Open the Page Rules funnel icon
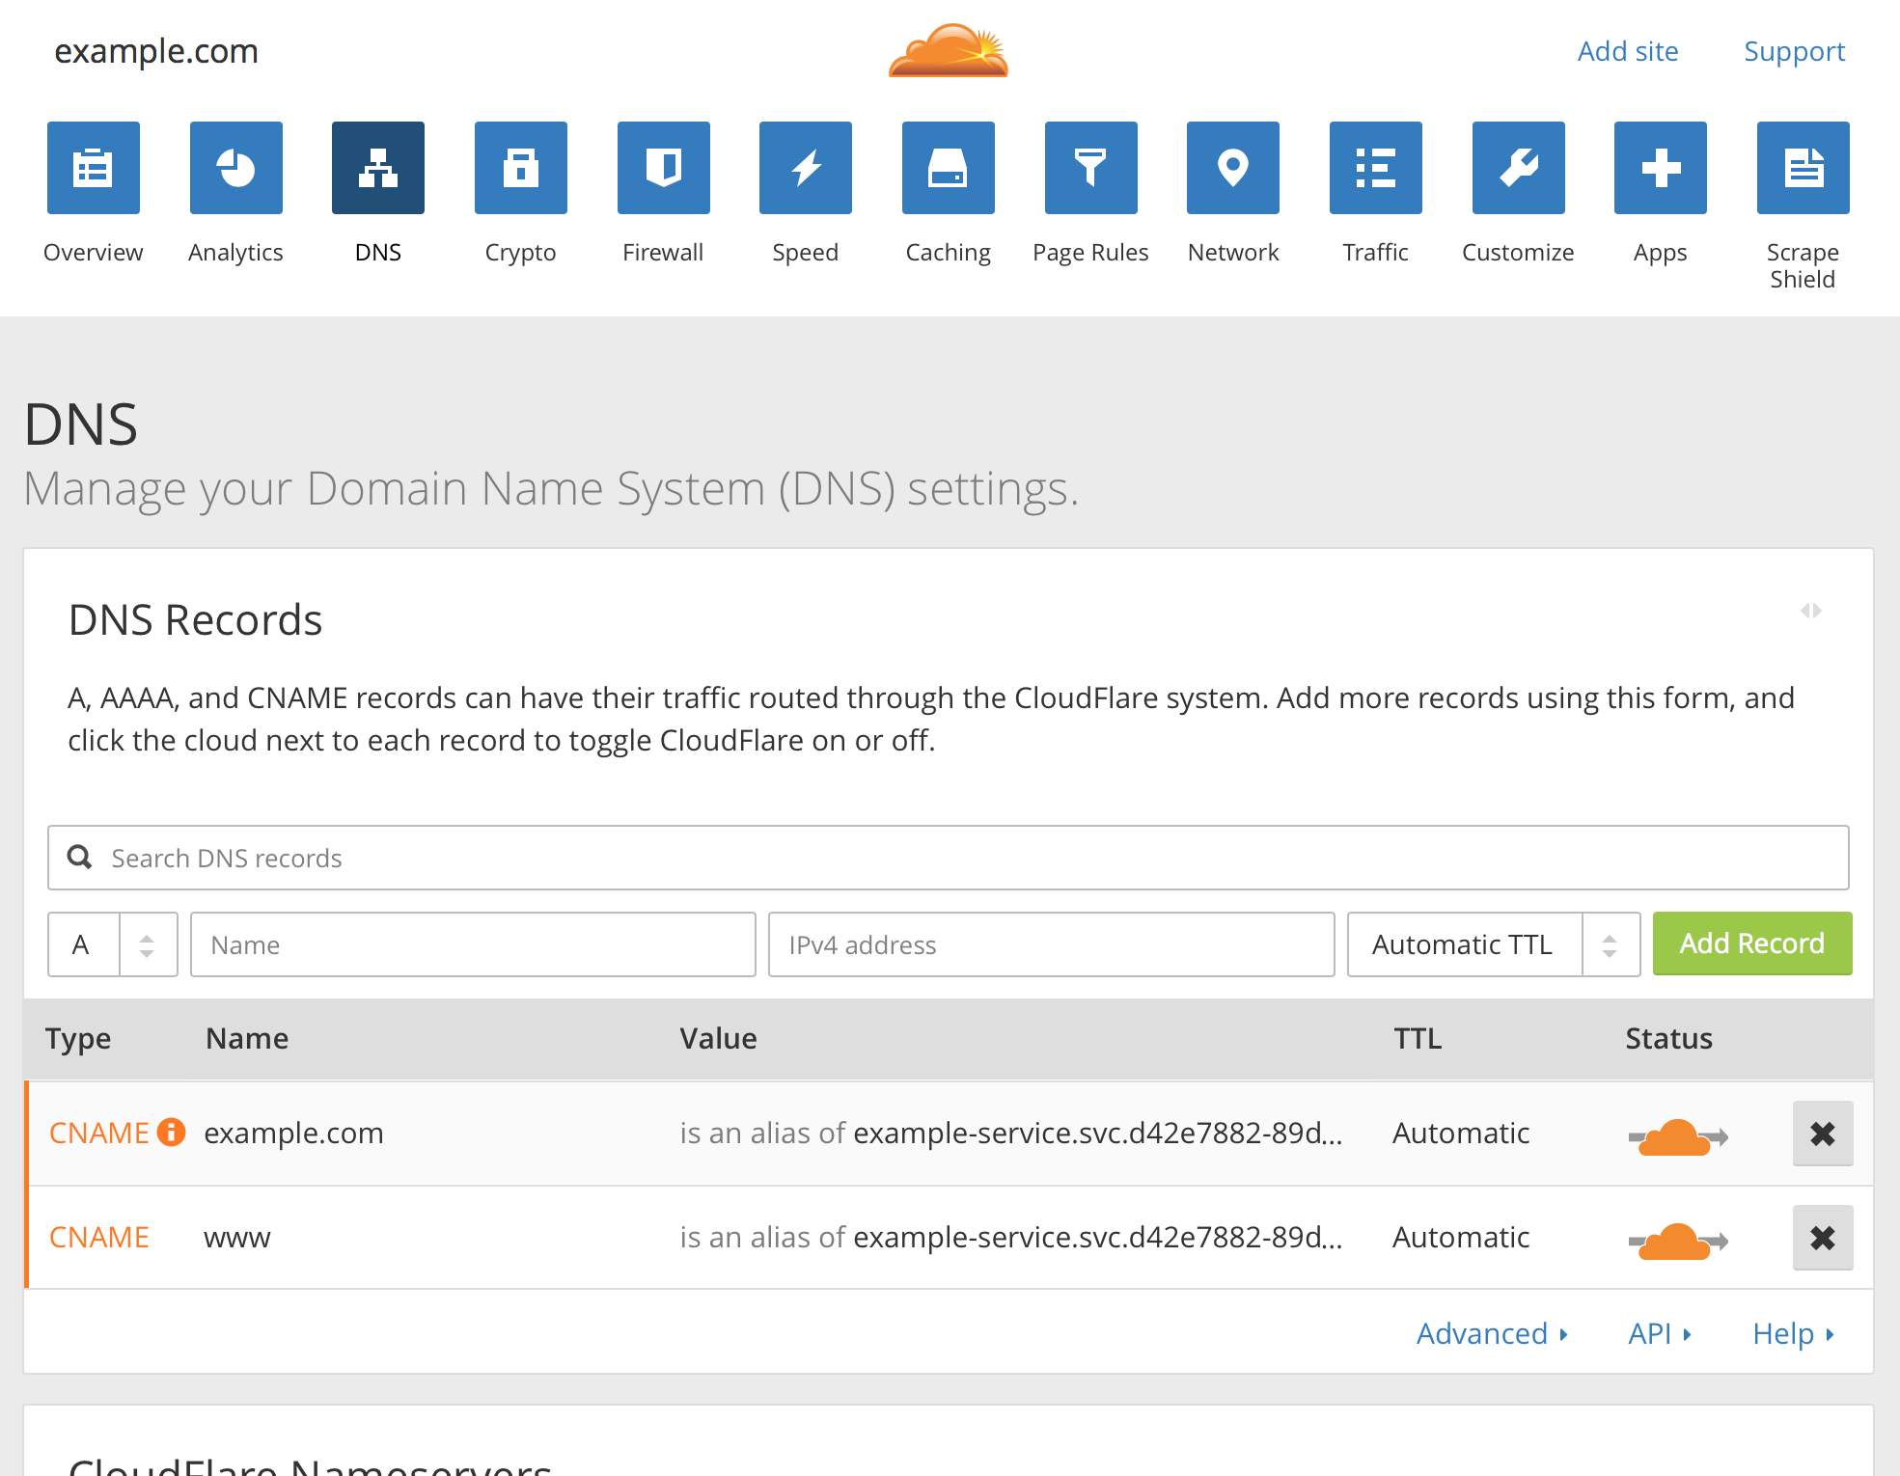Screen dimensions: 1900x1476 tap(1091, 168)
